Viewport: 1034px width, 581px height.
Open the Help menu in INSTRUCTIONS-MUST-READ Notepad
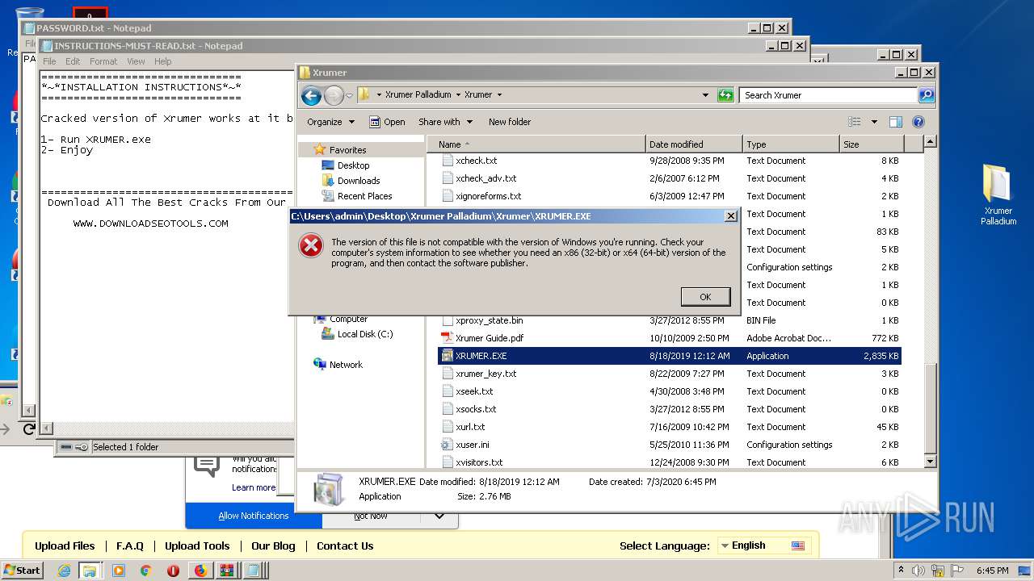click(163, 61)
